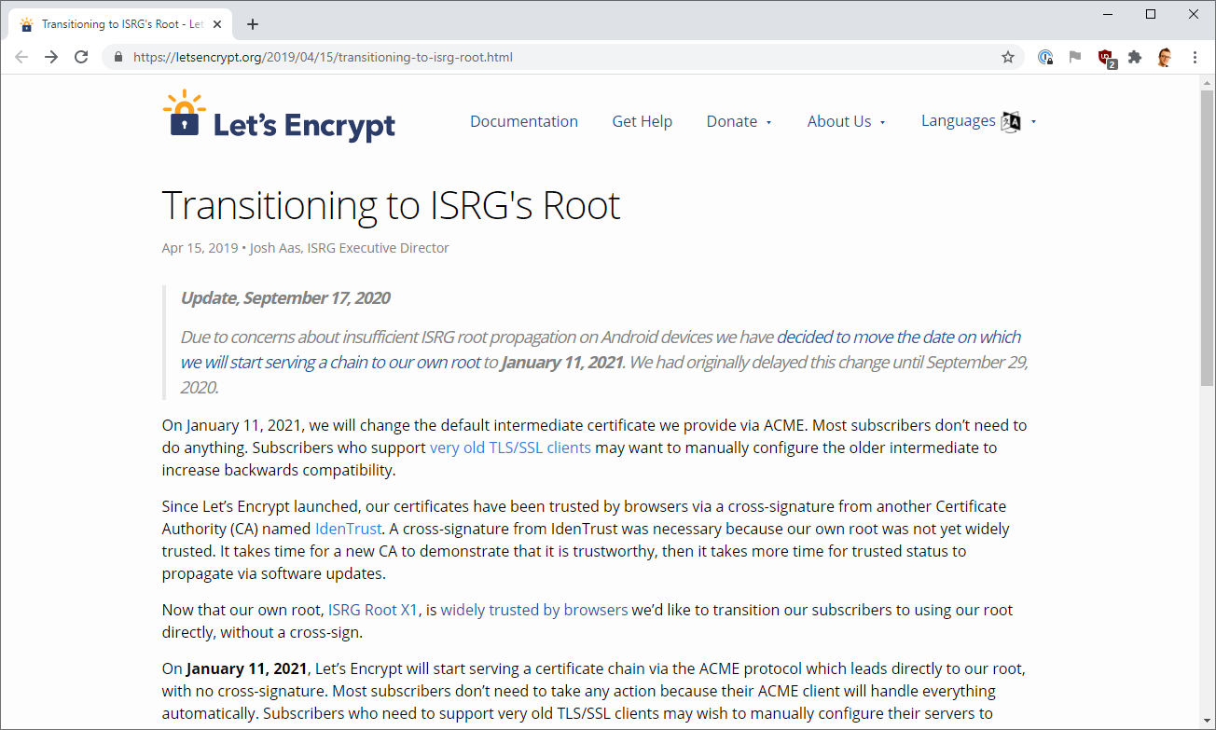View site info via padlock icon
Image resolution: width=1216 pixels, height=730 pixels.
click(118, 57)
